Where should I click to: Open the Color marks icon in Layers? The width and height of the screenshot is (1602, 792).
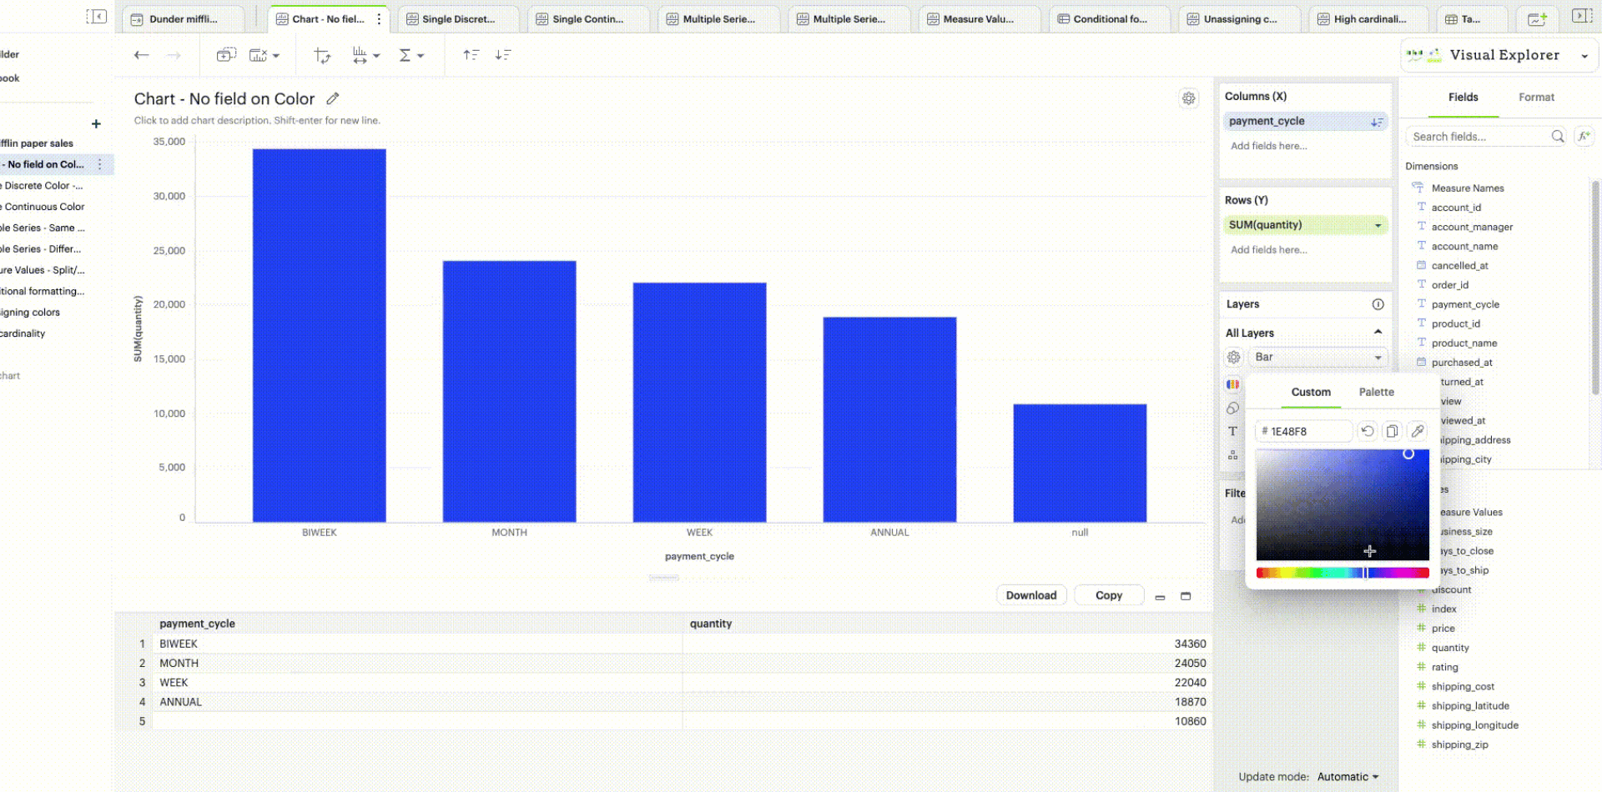pos(1232,384)
